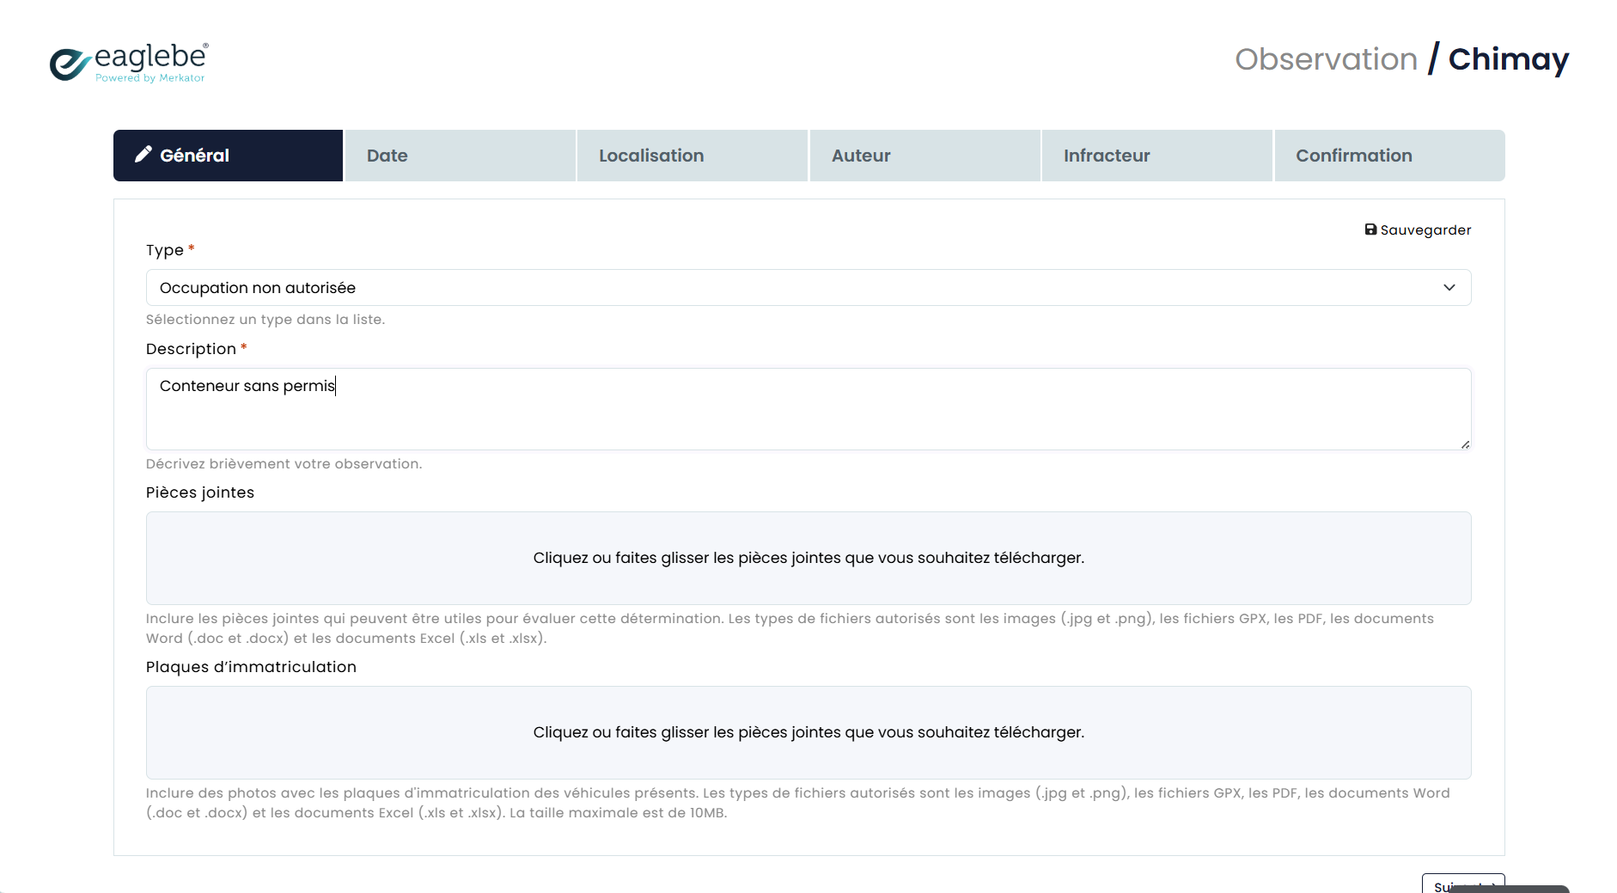This screenshot has width=1617, height=893.
Task: Click the Observation breadcrumb title
Action: click(1326, 59)
